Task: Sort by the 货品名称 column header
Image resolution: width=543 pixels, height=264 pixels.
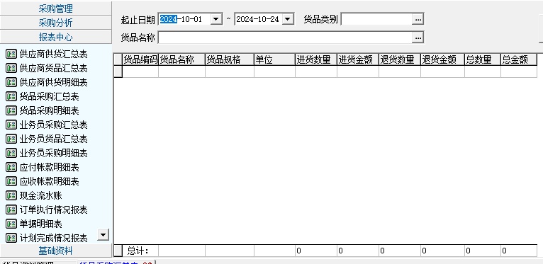Action: click(x=181, y=59)
